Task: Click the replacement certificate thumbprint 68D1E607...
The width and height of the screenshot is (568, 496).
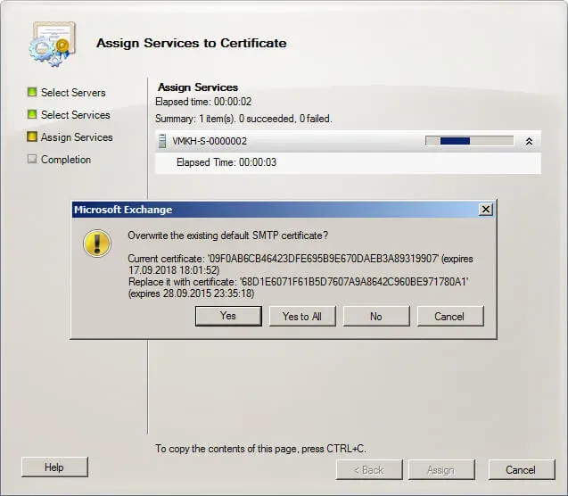Action: 354,282
